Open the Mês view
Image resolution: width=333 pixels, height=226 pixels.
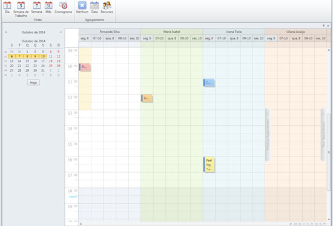[48, 7]
